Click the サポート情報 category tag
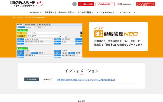This screenshot has width=163, height=102. (32, 79)
